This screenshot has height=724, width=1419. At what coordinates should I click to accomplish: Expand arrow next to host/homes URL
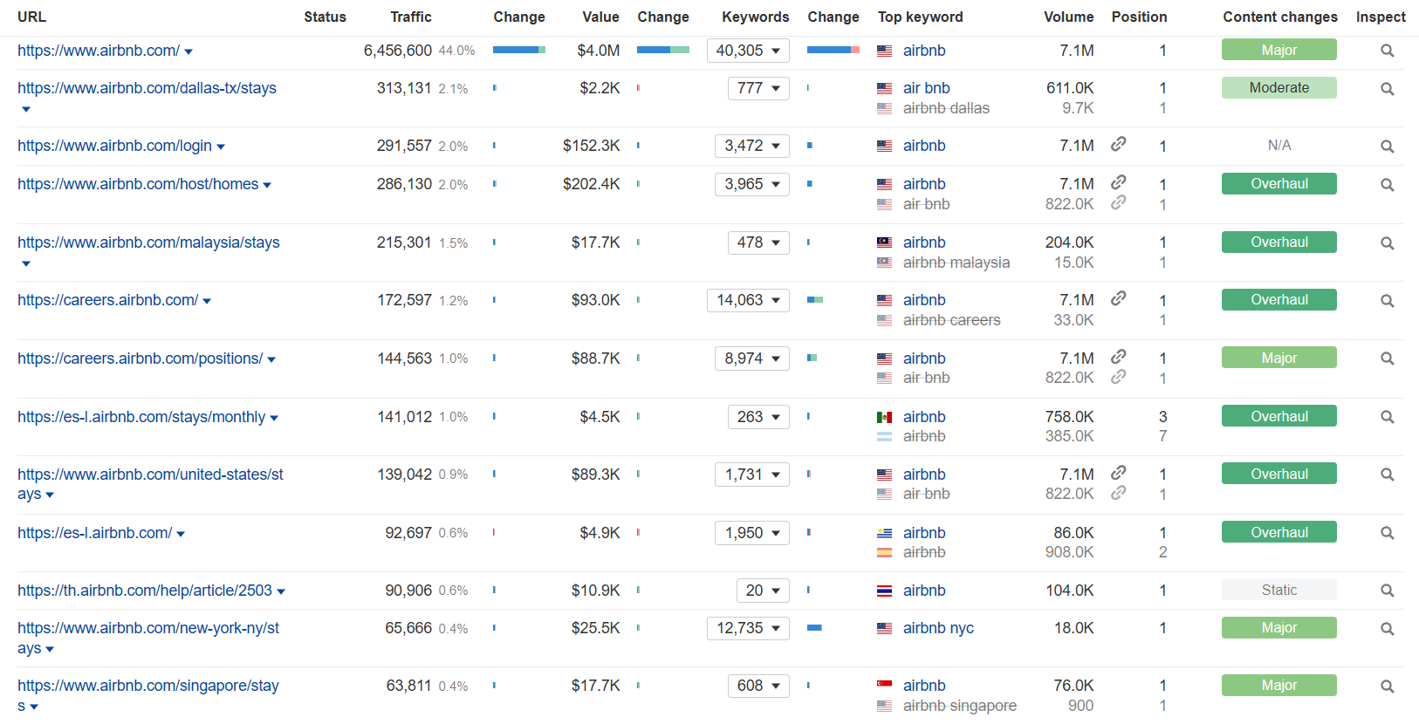(x=267, y=185)
